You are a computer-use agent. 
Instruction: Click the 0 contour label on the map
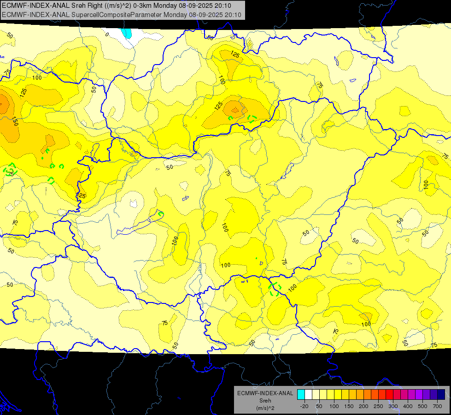click(x=107, y=35)
